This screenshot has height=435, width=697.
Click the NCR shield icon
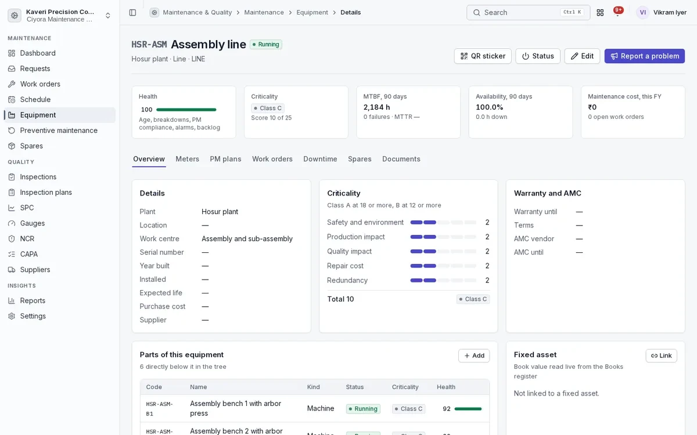coord(12,238)
